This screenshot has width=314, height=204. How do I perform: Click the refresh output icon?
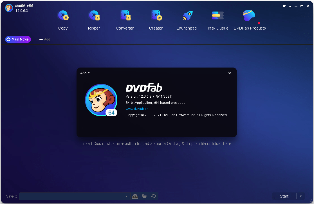coord(154,196)
